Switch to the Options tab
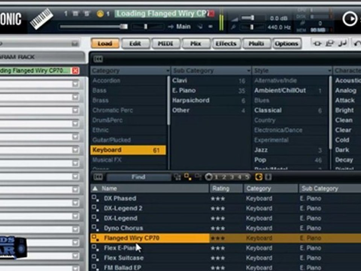Image resolution: width=361 pixels, height=271 pixels. coord(287,43)
